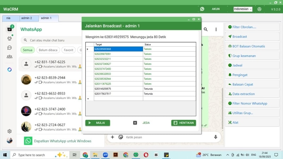283x159 pixels.
Task: Select the Belum dibaca chat filter
Action: pos(48,50)
